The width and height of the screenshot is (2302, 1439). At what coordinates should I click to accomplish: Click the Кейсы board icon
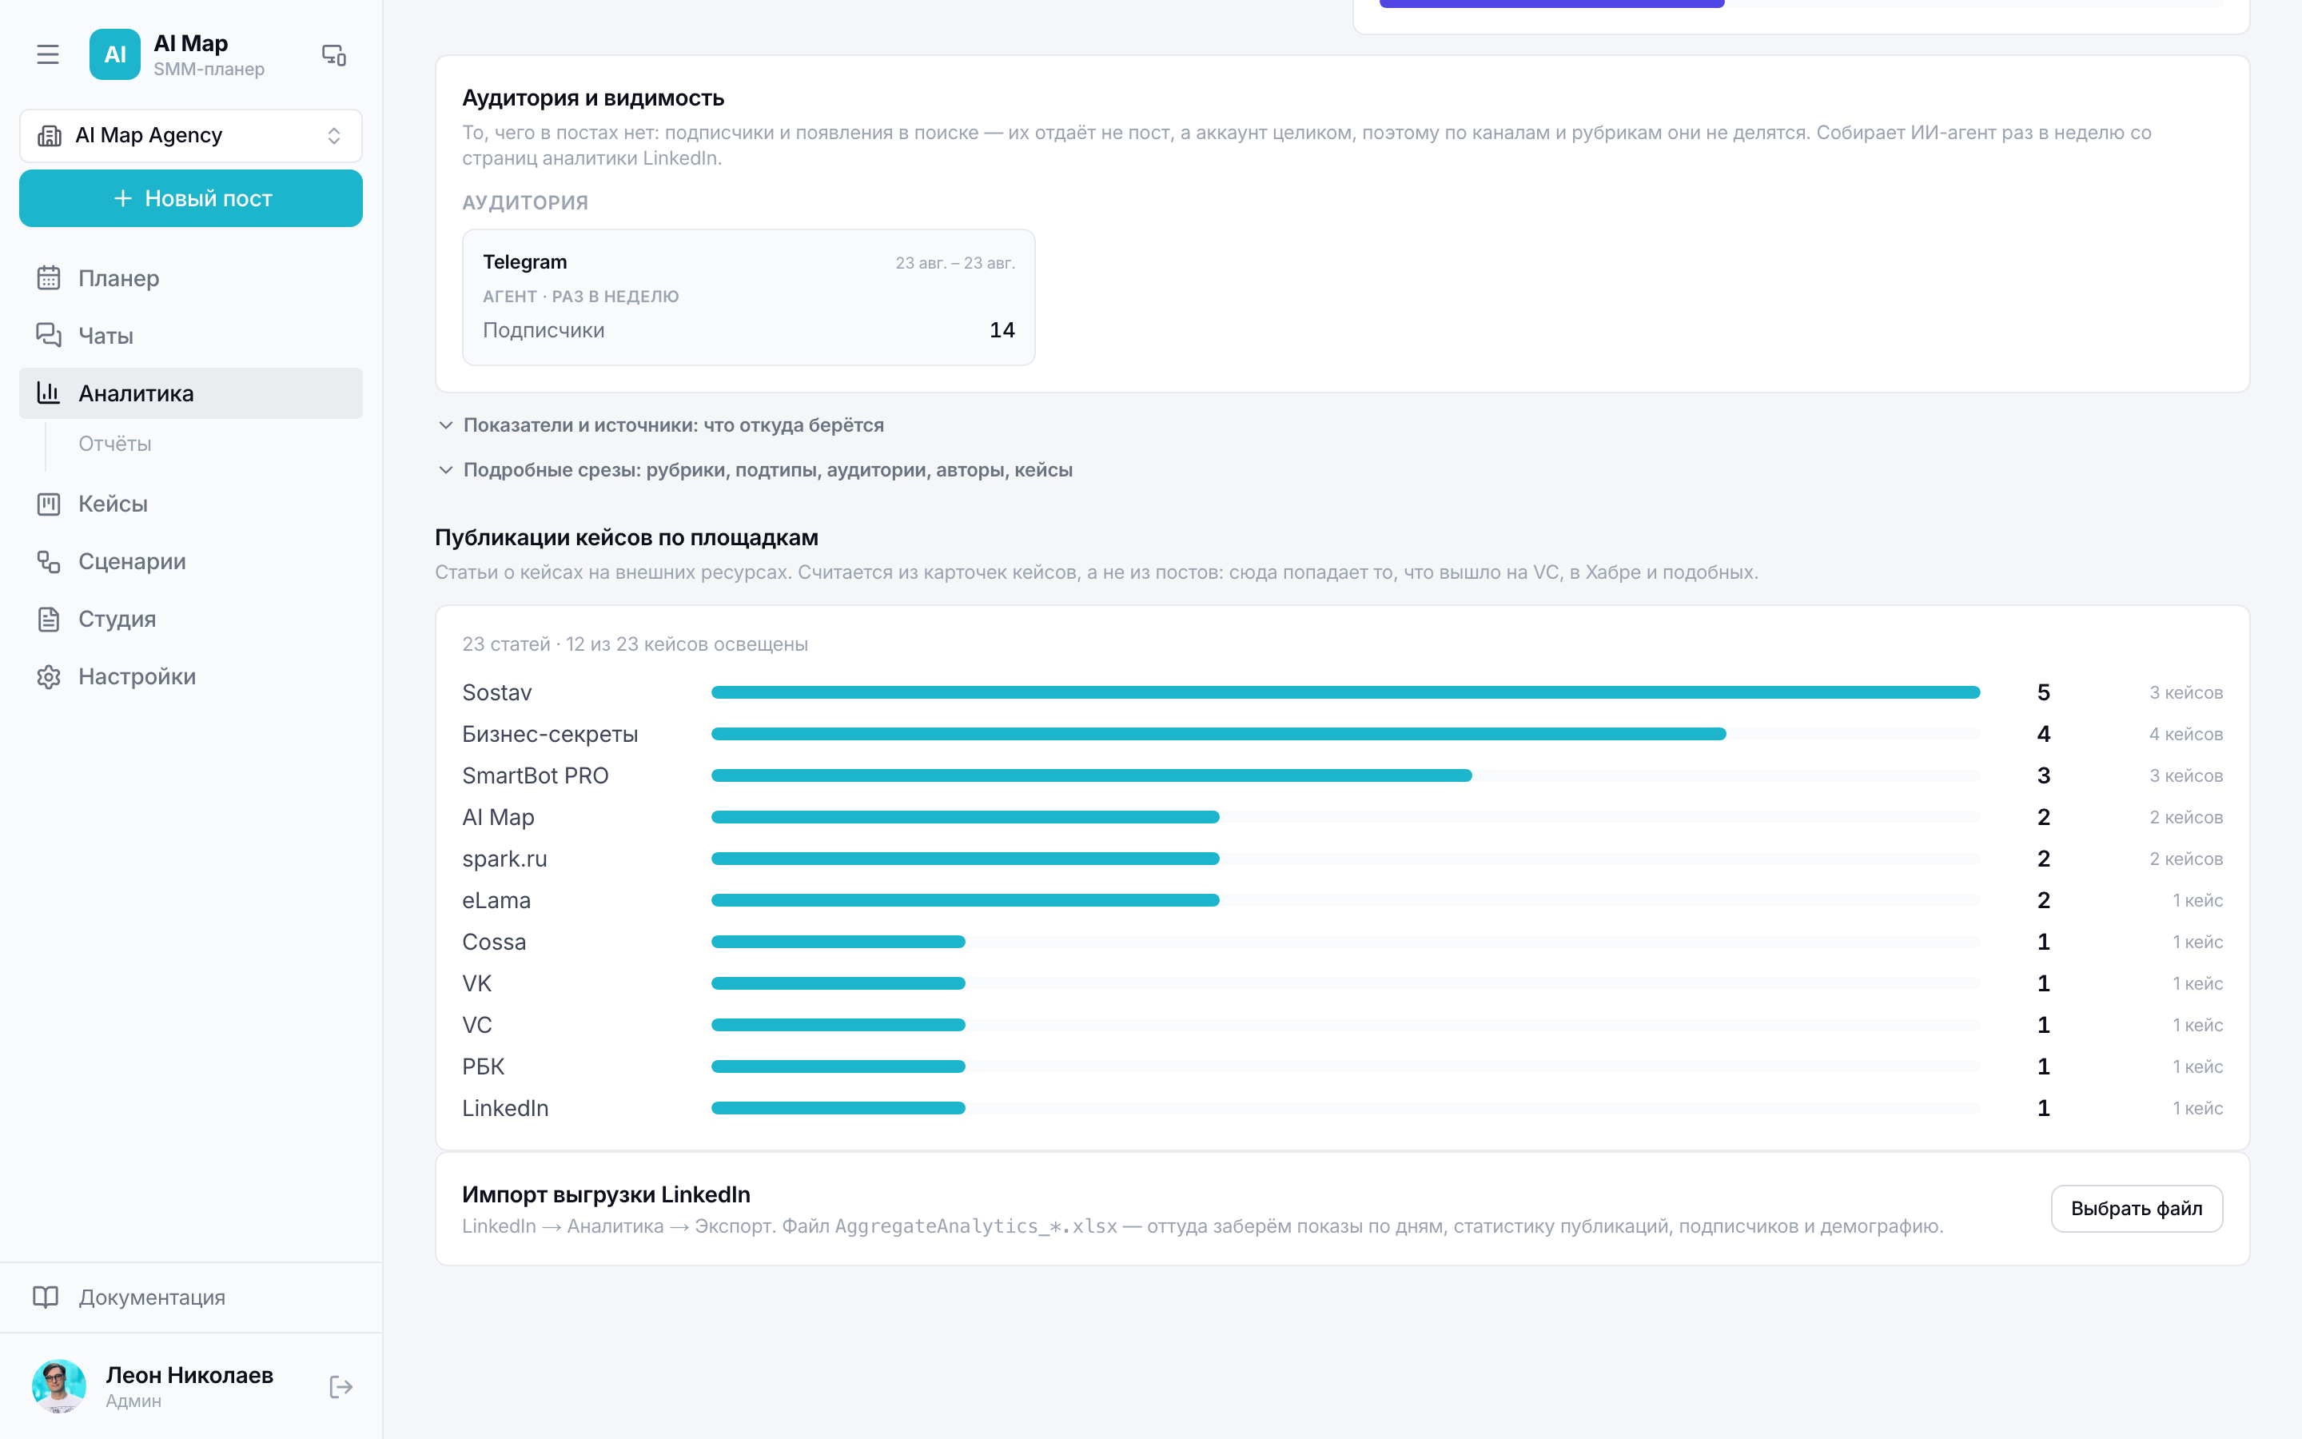tap(49, 504)
